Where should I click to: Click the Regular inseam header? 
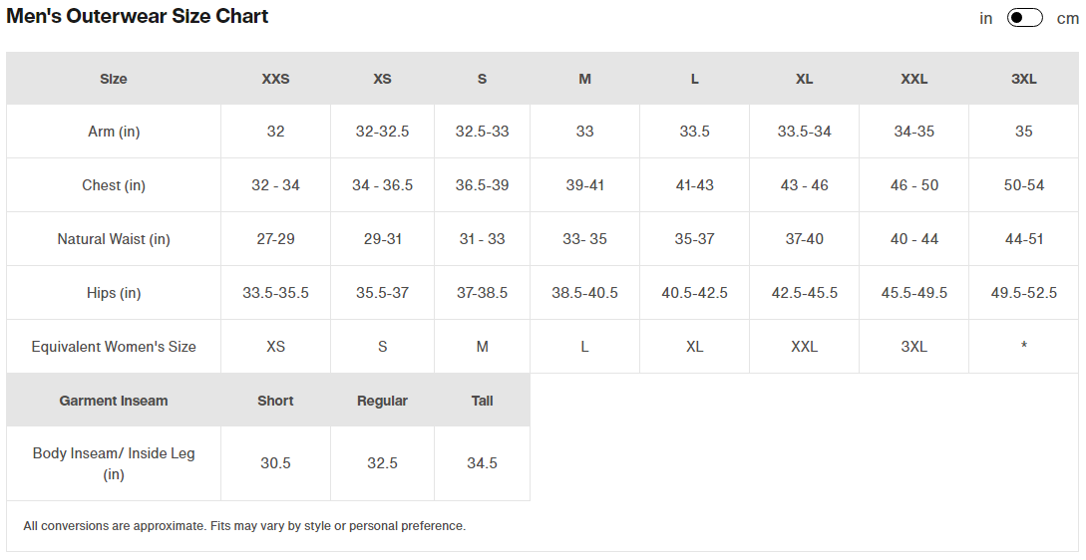click(x=382, y=401)
